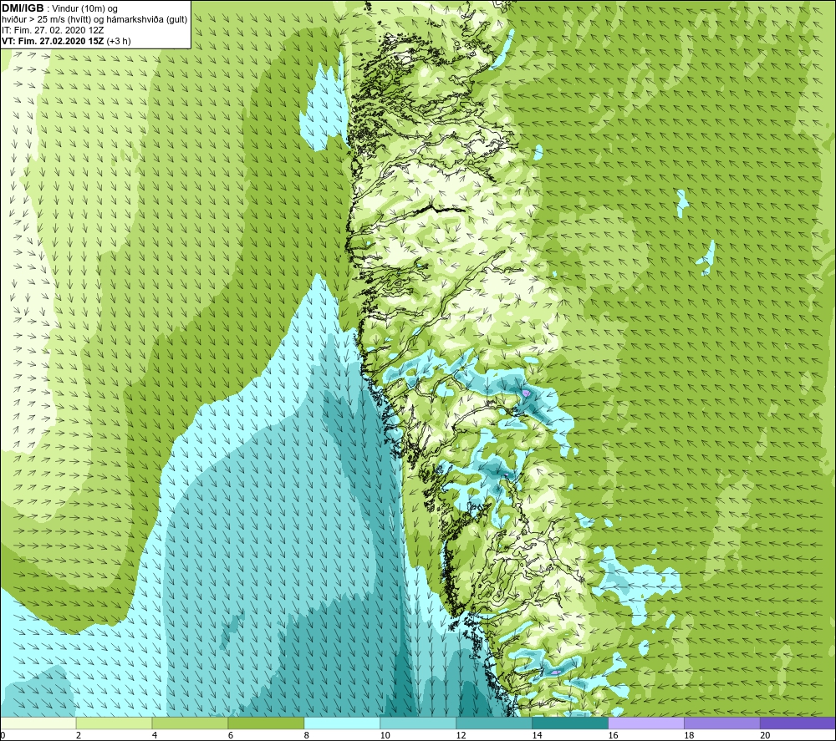Click the 'IT: Fim. 27. 02. 2020 12Z' line
The image size is (836, 741).
[53, 30]
